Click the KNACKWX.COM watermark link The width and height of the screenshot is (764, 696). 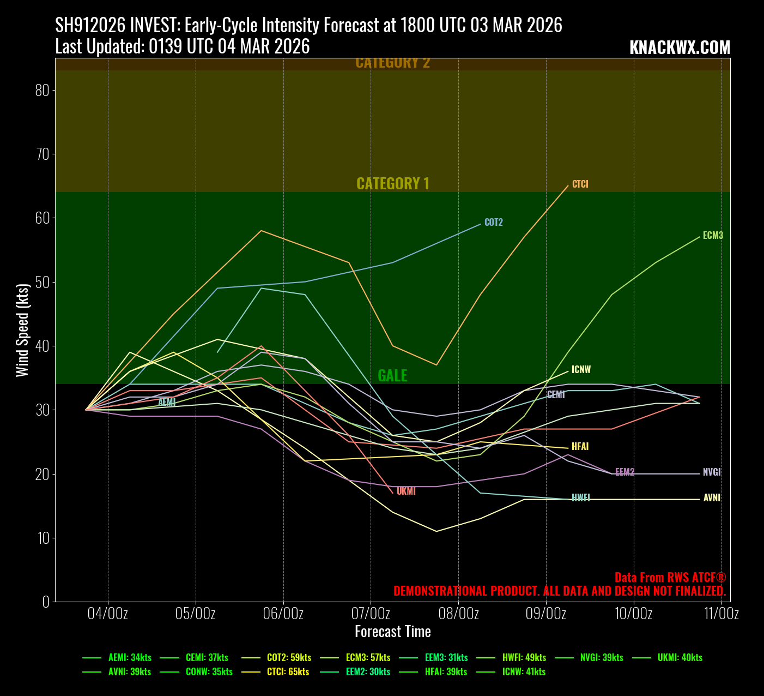(680, 48)
